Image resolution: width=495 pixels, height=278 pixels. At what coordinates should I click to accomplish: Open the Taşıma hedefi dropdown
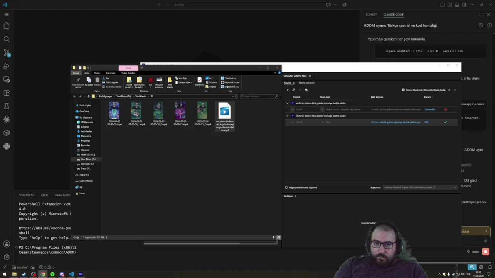tap(129, 83)
